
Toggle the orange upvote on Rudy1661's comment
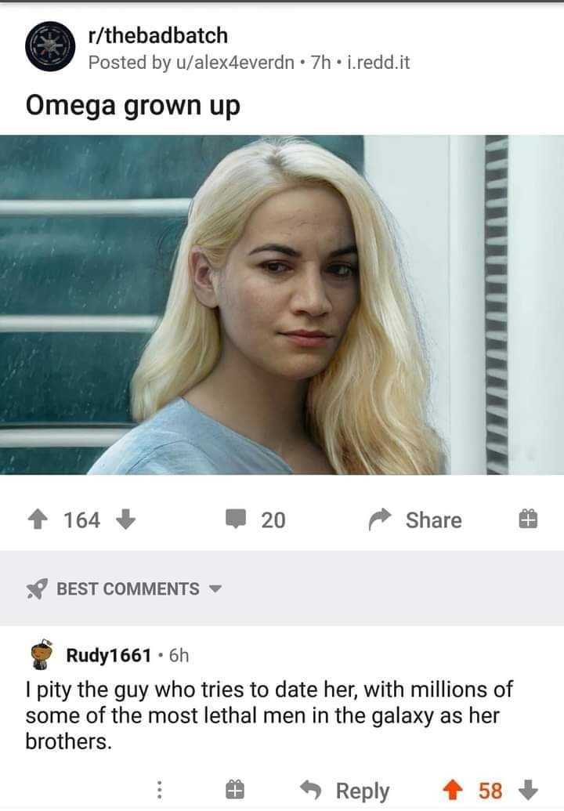tap(452, 791)
